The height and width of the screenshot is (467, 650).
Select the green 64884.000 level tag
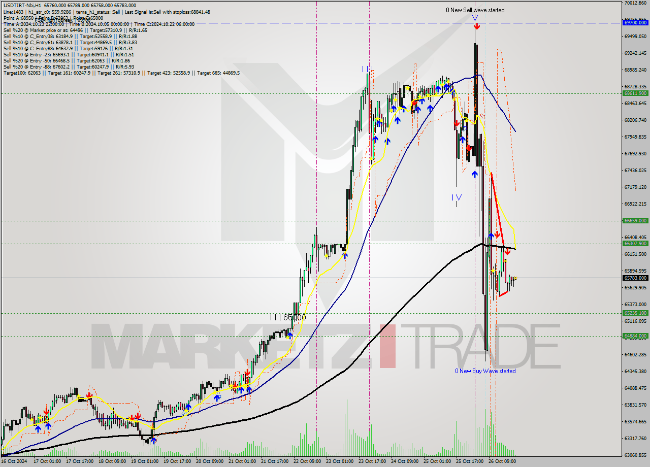click(635, 336)
